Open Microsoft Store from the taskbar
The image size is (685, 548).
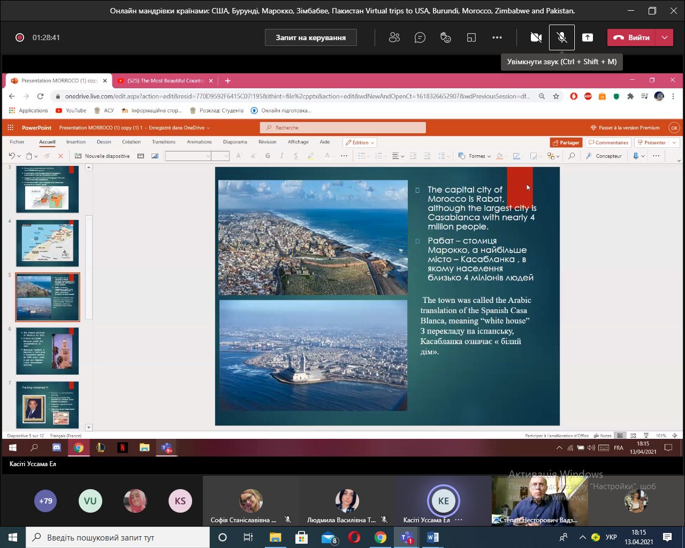tap(301, 537)
